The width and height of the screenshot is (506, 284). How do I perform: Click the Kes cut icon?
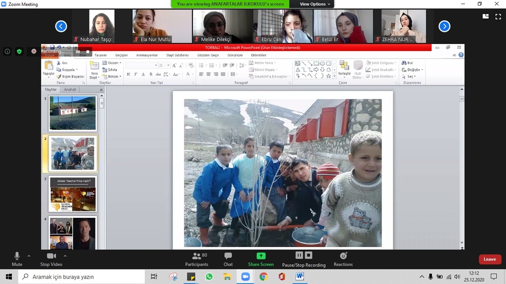(x=59, y=63)
